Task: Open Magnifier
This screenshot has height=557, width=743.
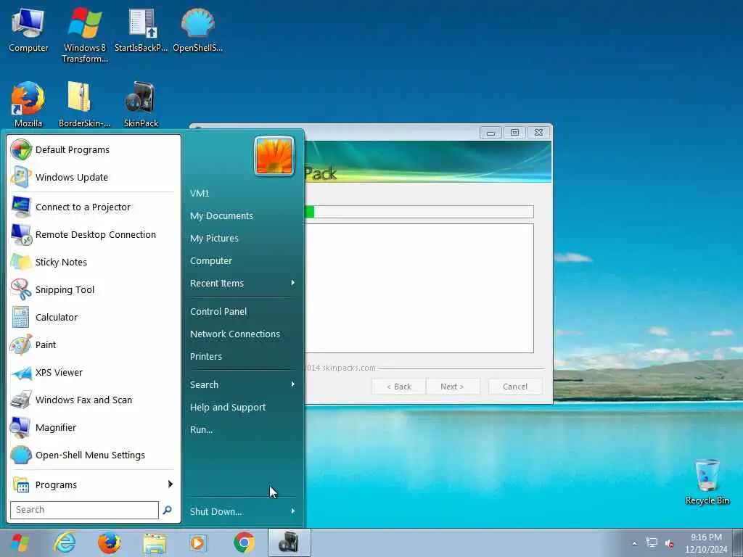Action: click(x=94, y=427)
